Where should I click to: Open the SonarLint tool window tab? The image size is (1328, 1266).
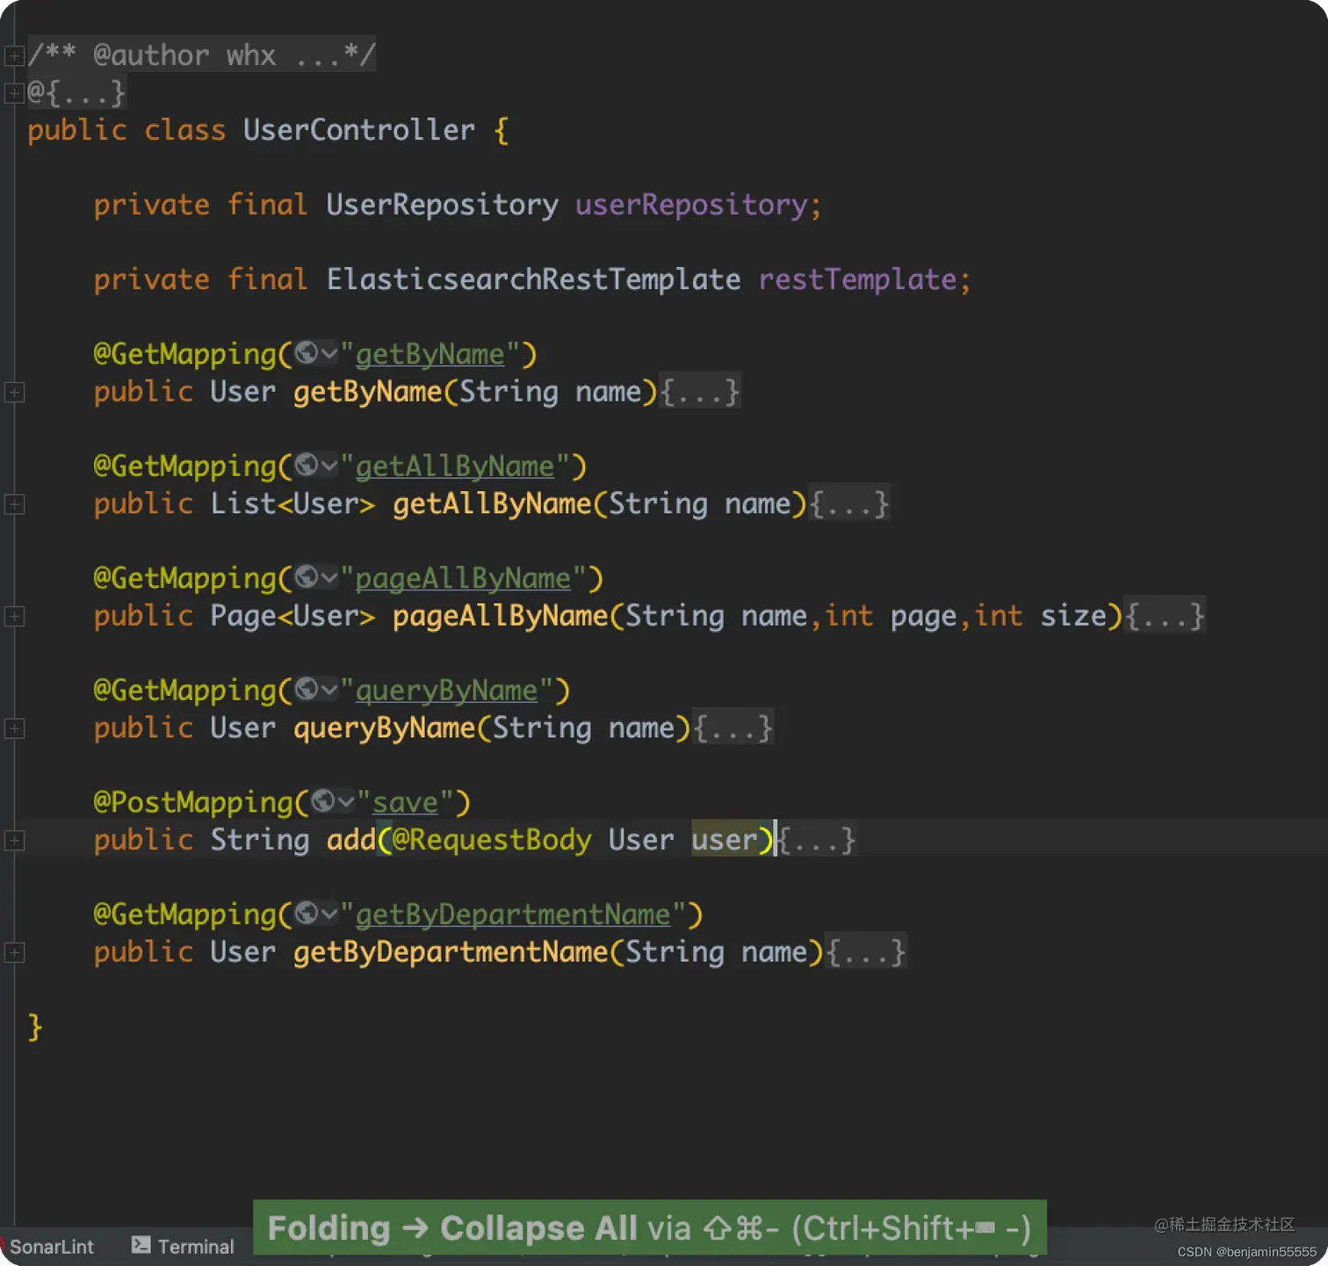51,1247
